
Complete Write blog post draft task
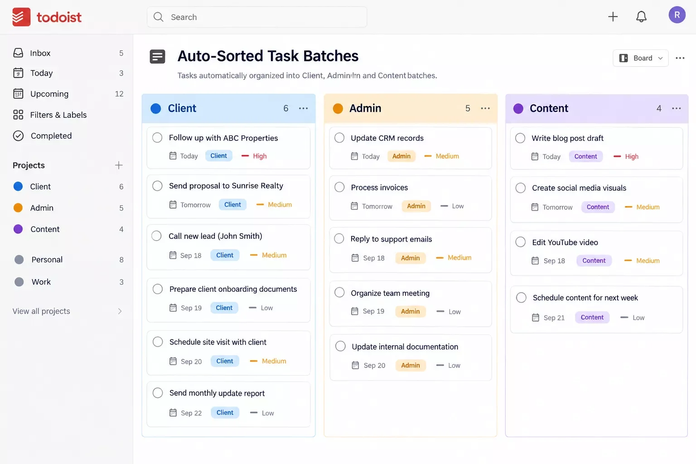(x=520, y=138)
